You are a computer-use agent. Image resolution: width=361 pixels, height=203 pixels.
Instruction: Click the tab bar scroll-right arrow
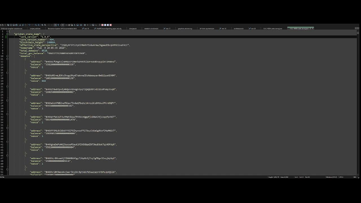(358, 28)
